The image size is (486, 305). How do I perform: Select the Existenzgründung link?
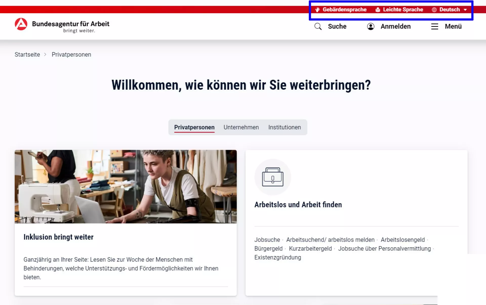[x=277, y=257]
